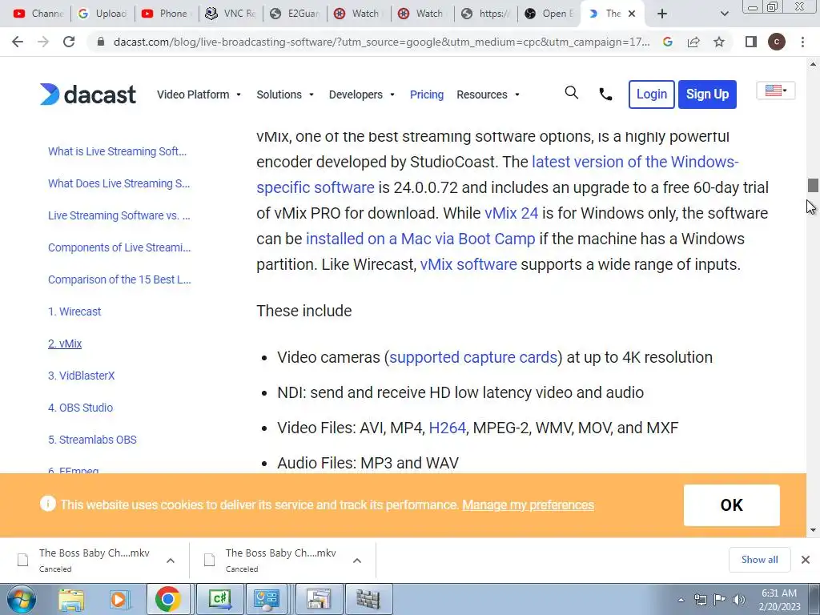Click the browser forward arrow
This screenshot has height=615, width=820.
pos(43,42)
